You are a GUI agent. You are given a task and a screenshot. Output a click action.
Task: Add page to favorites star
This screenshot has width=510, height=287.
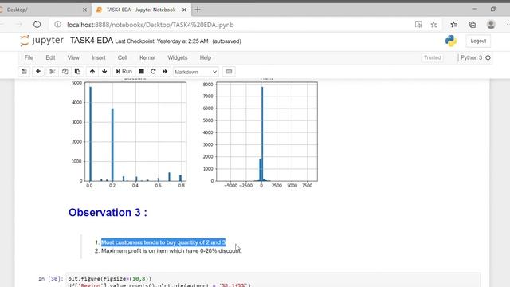(433, 25)
